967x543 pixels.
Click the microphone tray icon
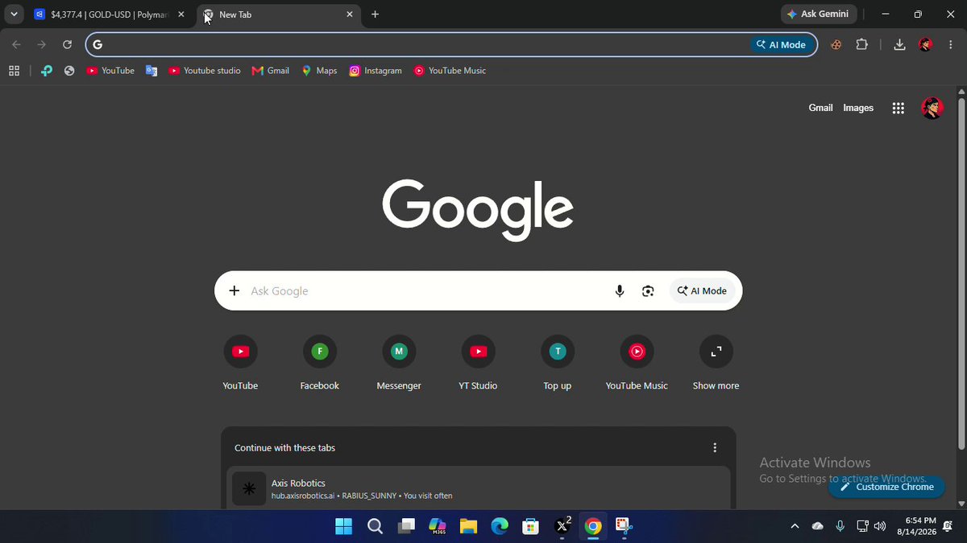[840, 526]
